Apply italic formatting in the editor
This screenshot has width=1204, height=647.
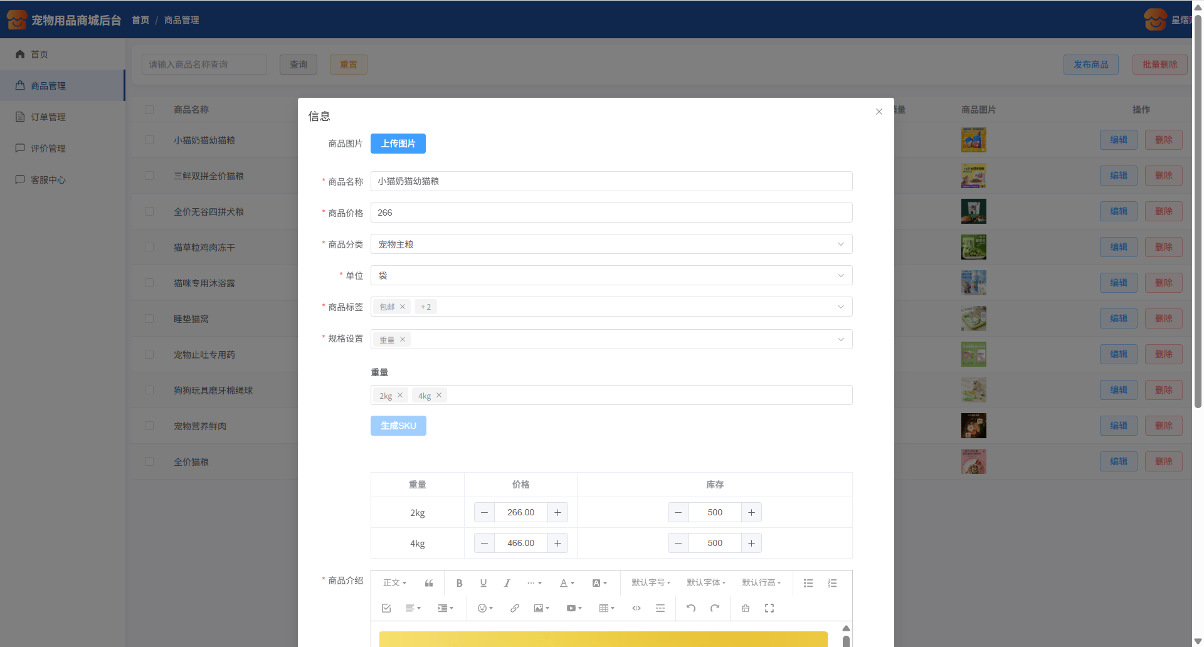coord(507,583)
